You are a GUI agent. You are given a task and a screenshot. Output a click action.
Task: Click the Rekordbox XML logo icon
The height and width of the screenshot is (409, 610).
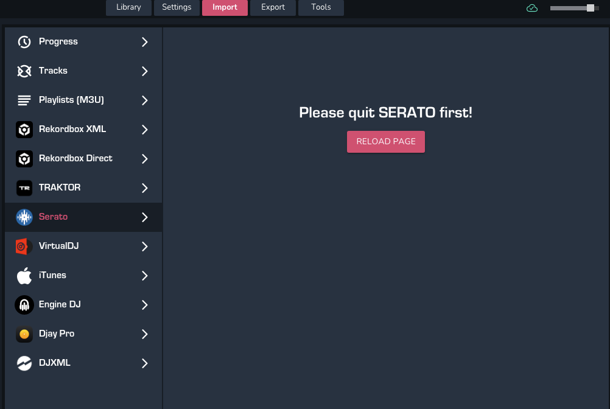[x=24, y=130]
